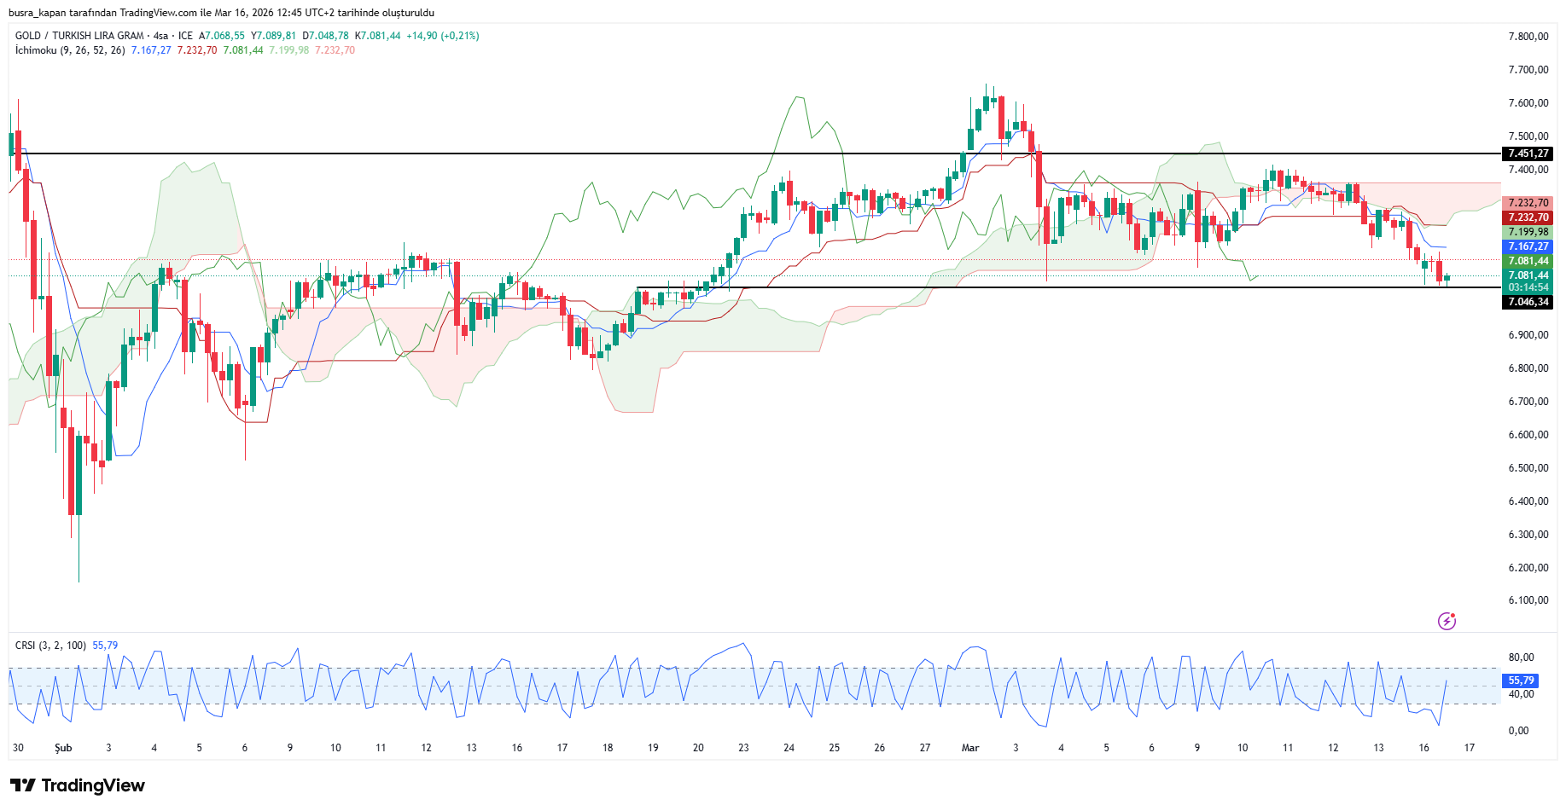Select the İchimoku (9, 26, 52, 26) legend

(x=70, y=50)
